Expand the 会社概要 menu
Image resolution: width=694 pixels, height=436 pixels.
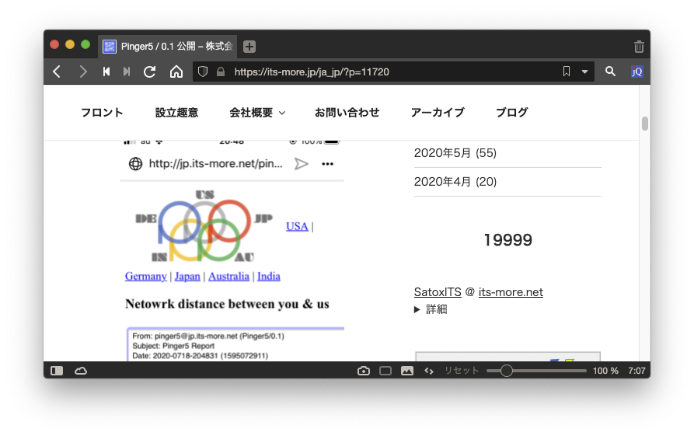point(257,113)
